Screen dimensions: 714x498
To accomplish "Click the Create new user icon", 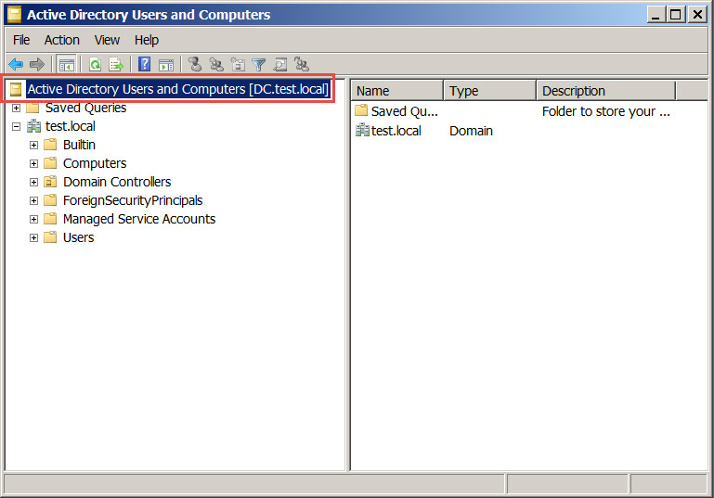I will tap(195, 64).
